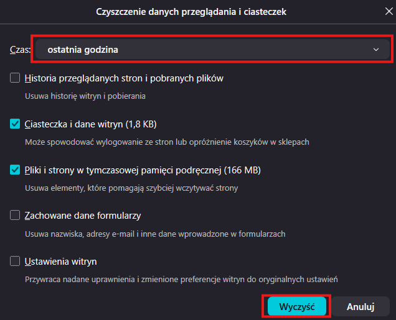The height and width of the screenshot is (320, 396).
Task: Uncheck the Ciasteczka i dane witryn checkbox
Action: 15,124
